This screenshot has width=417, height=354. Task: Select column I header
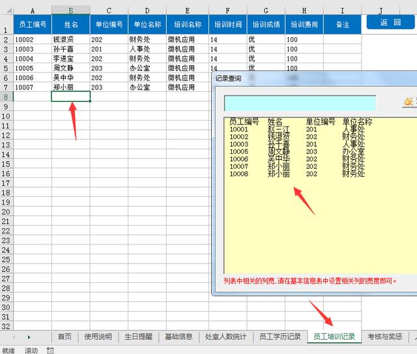click(x=342, y=10)
